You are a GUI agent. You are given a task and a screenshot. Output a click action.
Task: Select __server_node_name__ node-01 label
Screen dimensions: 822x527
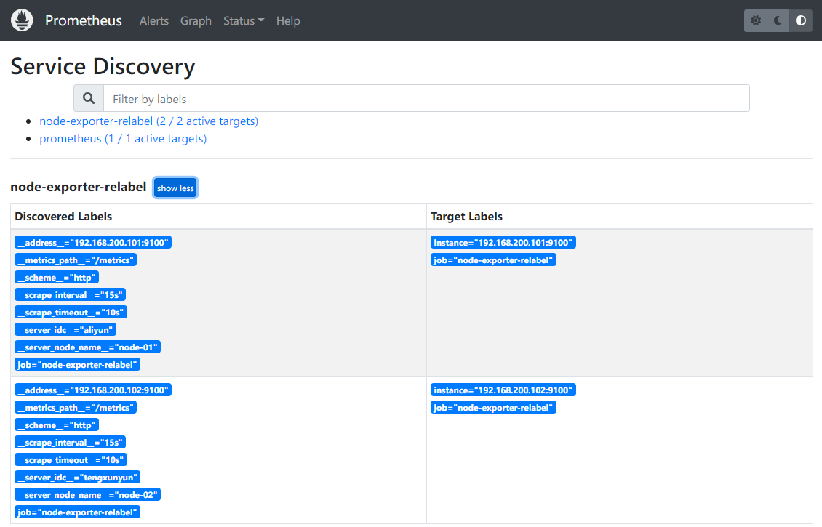(x=87, y=347)
